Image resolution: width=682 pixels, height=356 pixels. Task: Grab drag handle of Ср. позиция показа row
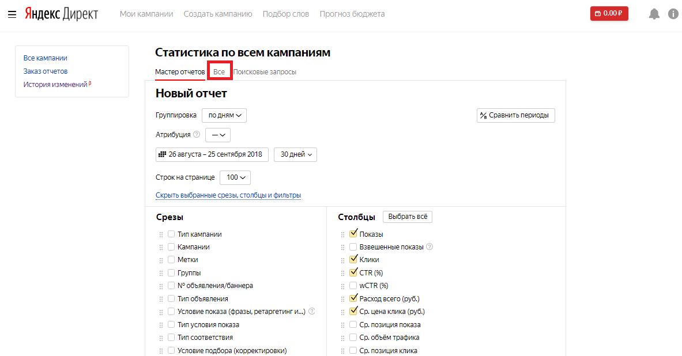click(x=343, y=325)
